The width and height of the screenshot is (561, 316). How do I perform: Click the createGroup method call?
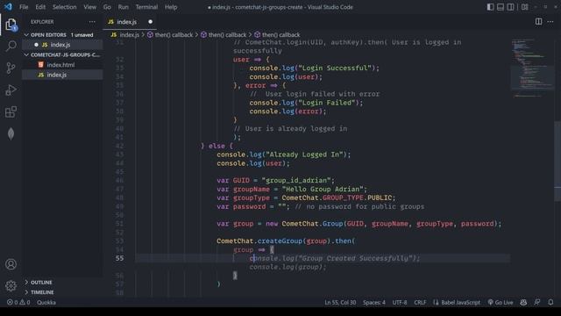[x=280, y=241]
